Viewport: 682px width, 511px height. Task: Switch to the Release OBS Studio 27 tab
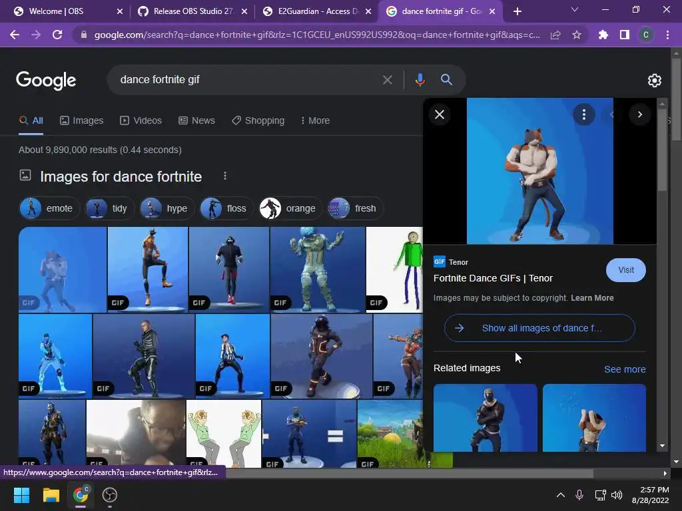pos(192,11)
